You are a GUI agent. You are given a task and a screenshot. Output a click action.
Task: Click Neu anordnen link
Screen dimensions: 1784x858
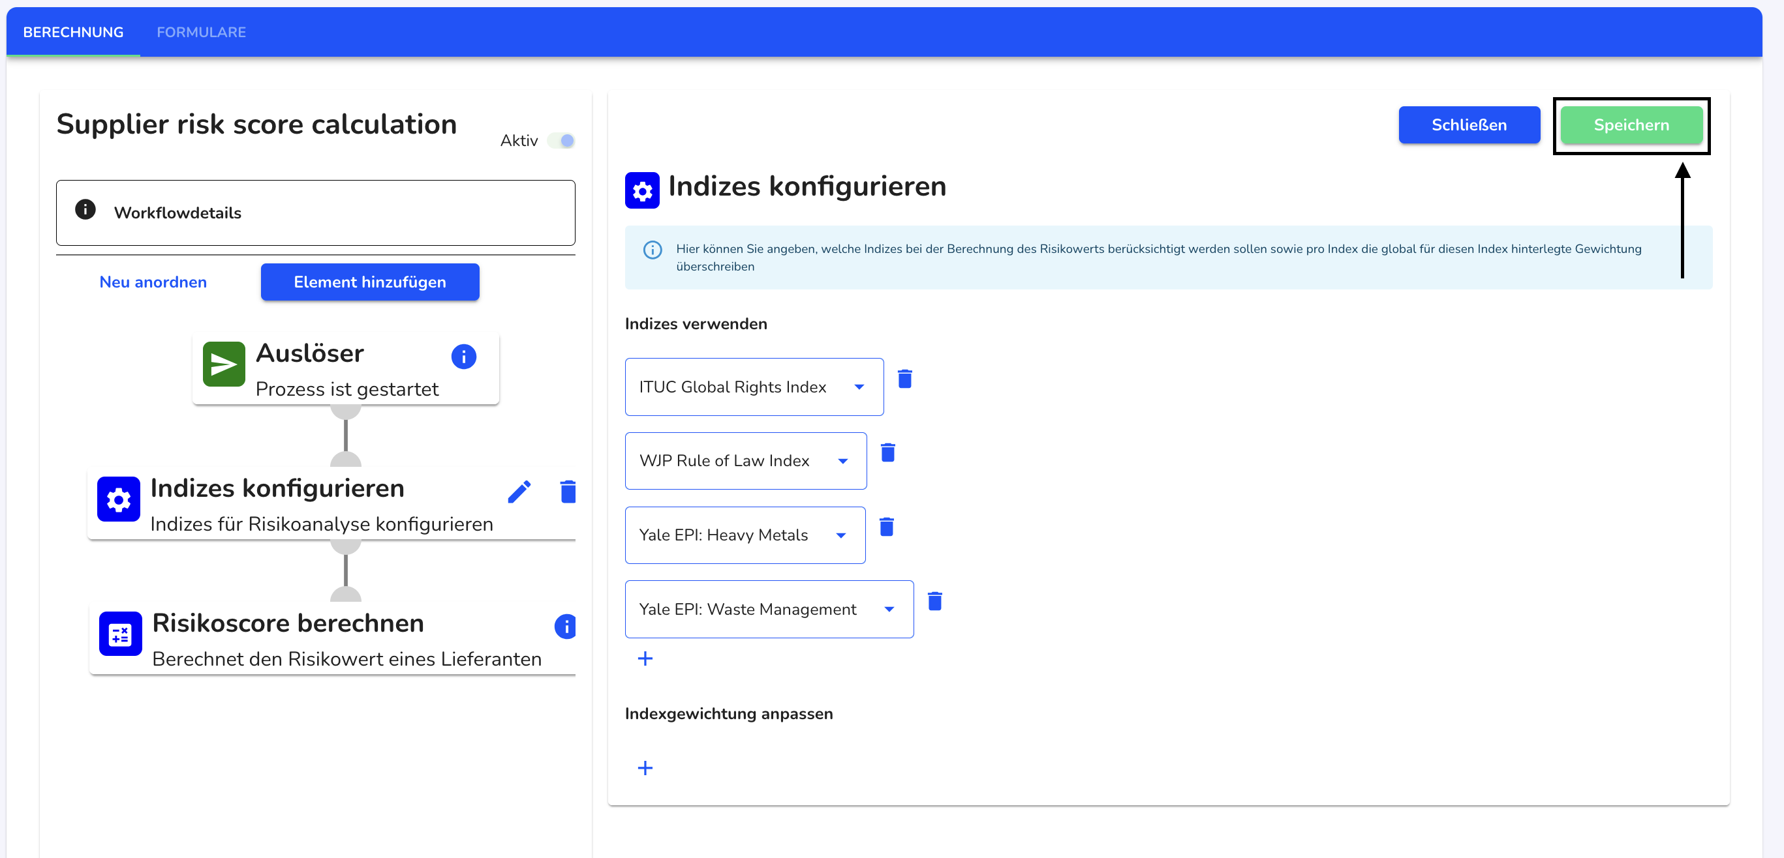pyautogui.click(x=153, y=282)
